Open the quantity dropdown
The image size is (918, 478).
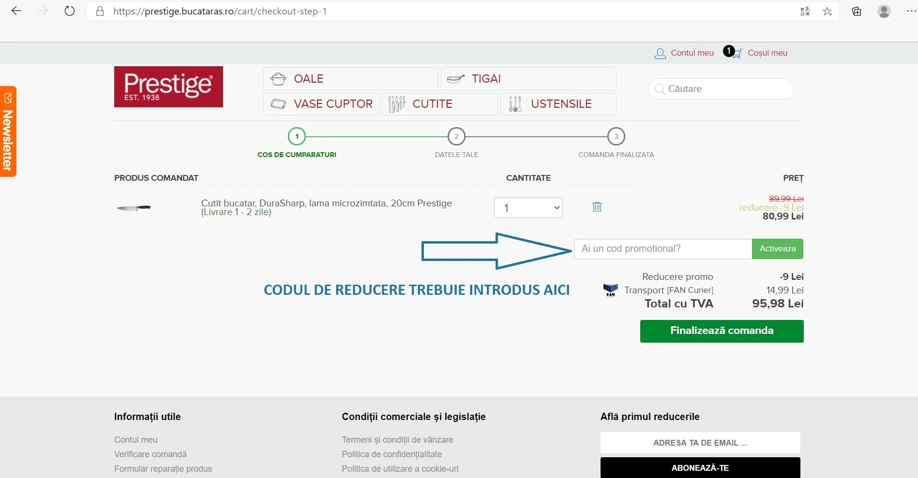(x=528, y=208)
